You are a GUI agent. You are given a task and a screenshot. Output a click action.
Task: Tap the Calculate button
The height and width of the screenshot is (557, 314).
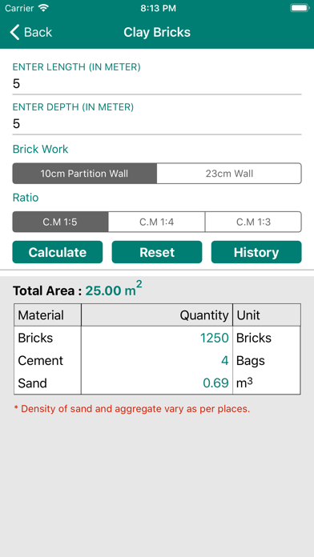click(x=58, y=252)
